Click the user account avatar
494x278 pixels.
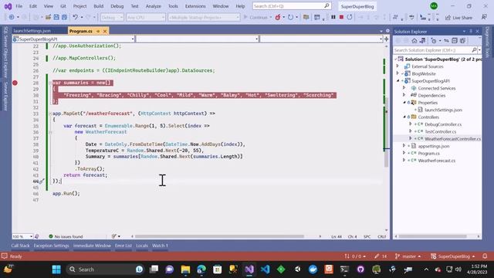pos(434,5)
